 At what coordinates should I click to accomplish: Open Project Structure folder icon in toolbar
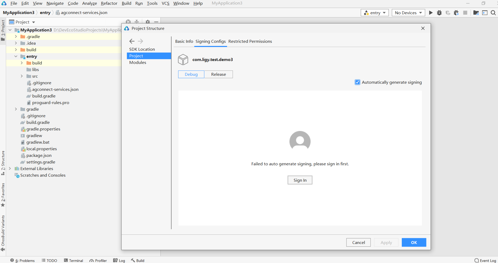[476, 13]
